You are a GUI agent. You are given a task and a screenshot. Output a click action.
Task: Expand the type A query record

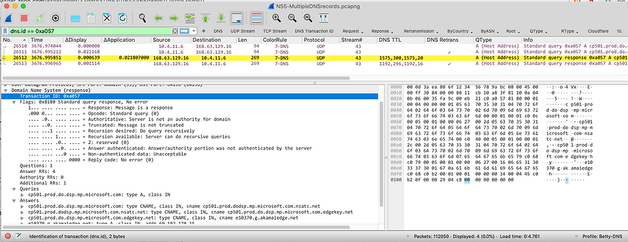coord(22,195)
